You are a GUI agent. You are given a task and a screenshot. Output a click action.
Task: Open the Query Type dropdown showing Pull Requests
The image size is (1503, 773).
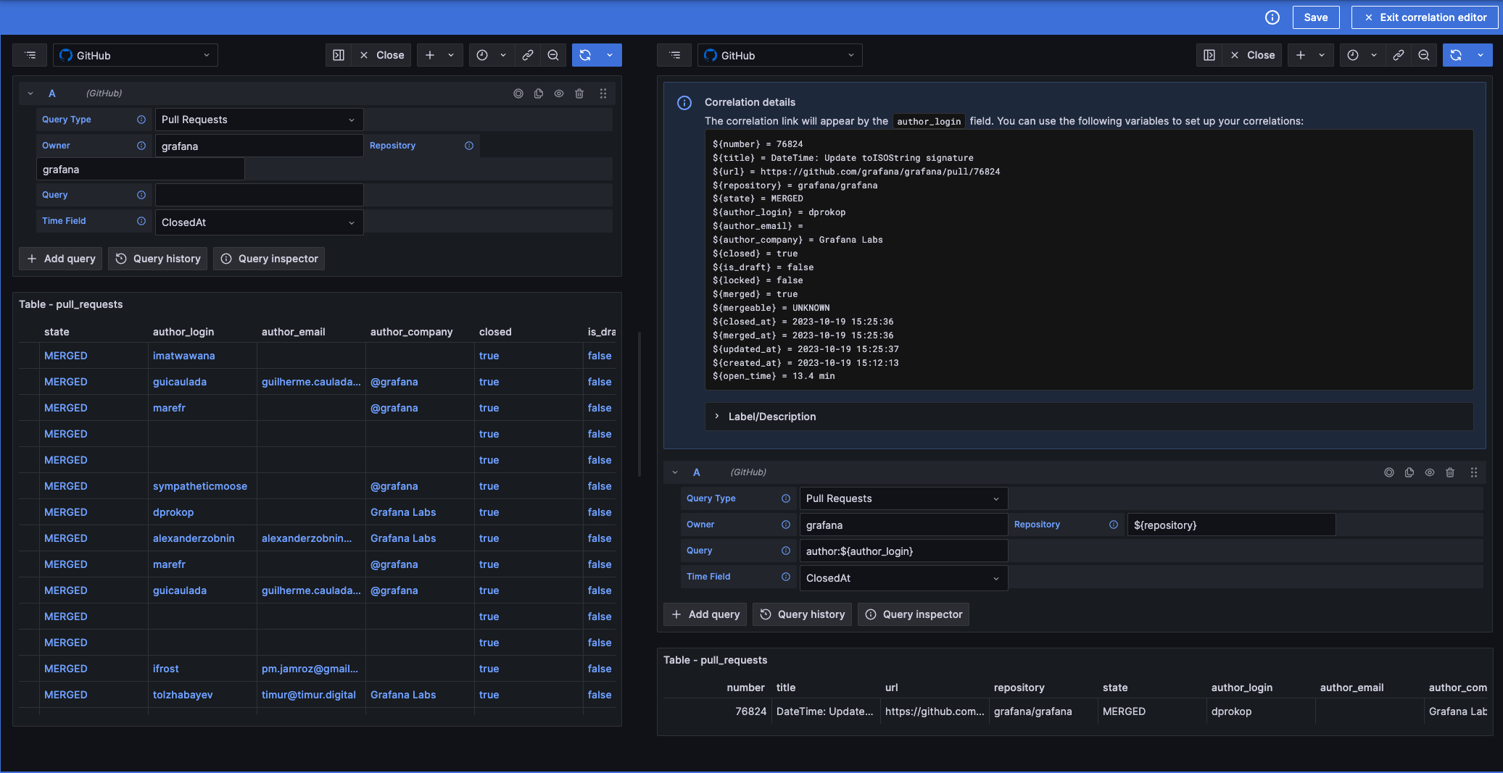pos(258,119)
